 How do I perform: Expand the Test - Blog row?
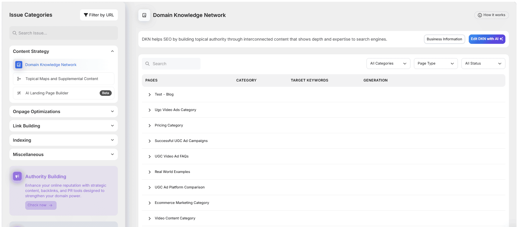150,95
